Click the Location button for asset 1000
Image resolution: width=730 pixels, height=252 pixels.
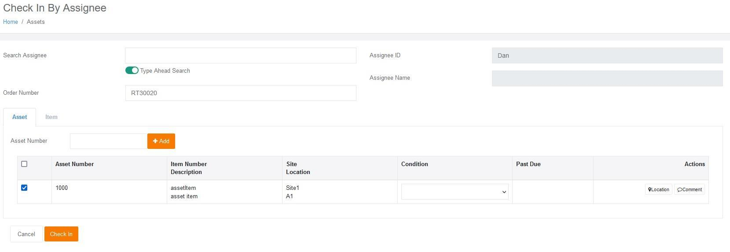(x=658, y=189)
